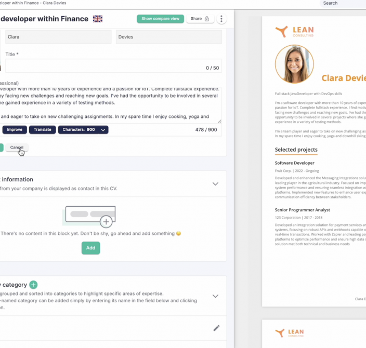The image size is (366, 348).
Task: Cancel editing the summary
Action: tap(17, 148)
